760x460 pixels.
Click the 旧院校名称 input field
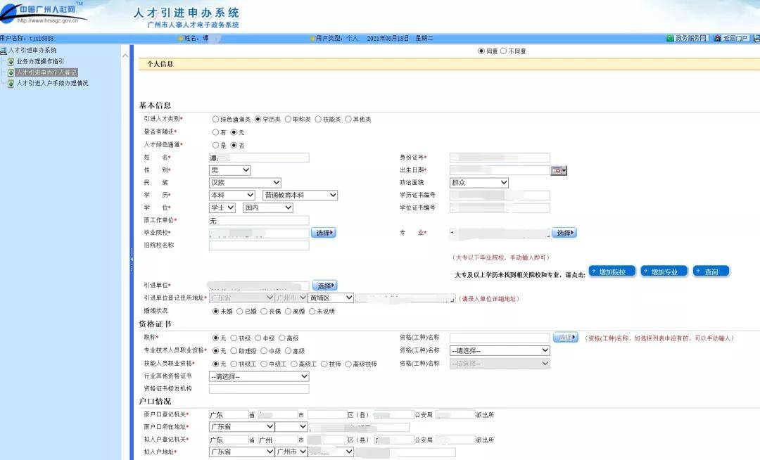pos(258,245)
